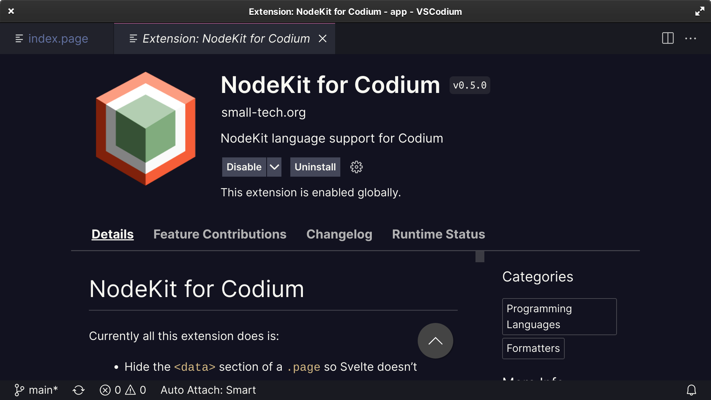Select the Runtime Status tab
The image size is (711, 400).
(438, 234)
